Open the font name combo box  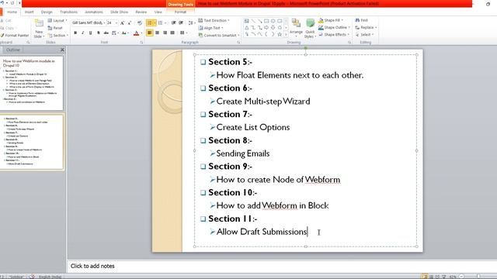88,22
